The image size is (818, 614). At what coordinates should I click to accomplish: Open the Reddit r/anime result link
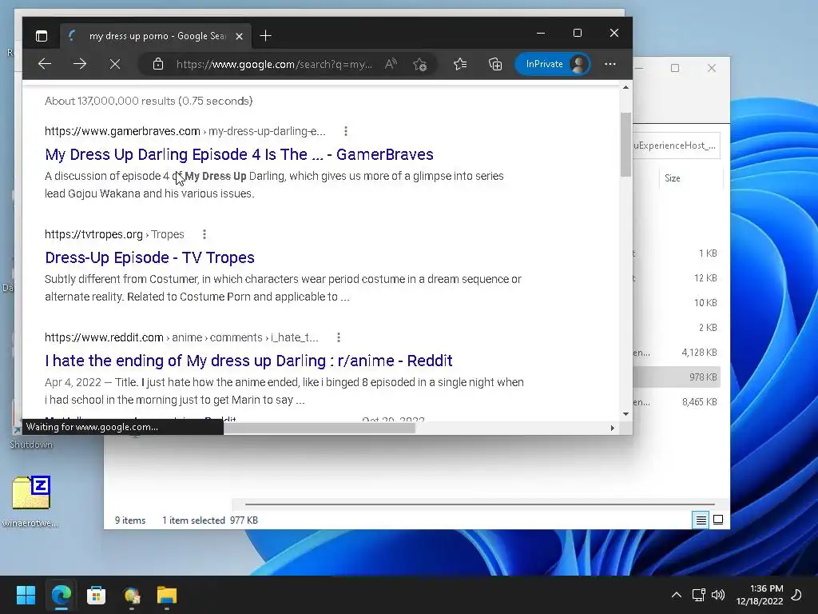point(248,361)
